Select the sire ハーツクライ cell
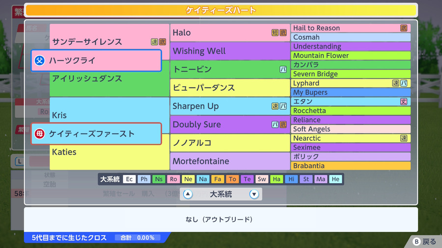Screen dimensions: 442x248 click(96, 60)
